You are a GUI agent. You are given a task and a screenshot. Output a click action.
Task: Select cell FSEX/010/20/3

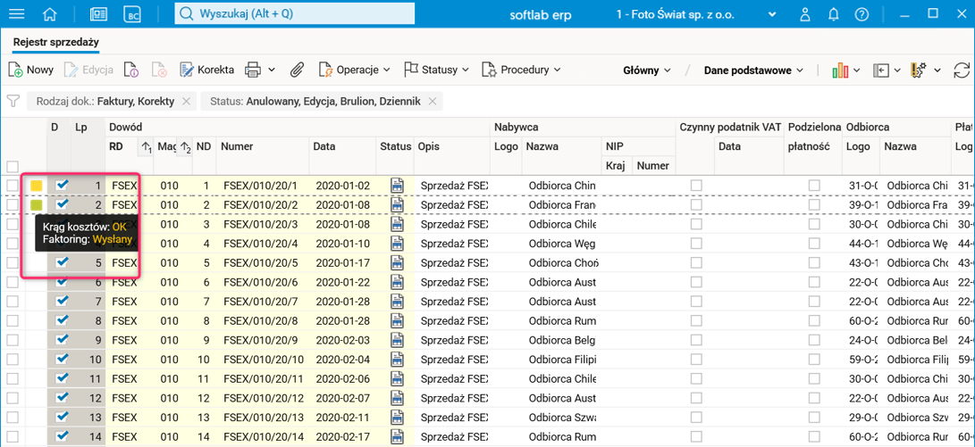[x=261, y=223]
